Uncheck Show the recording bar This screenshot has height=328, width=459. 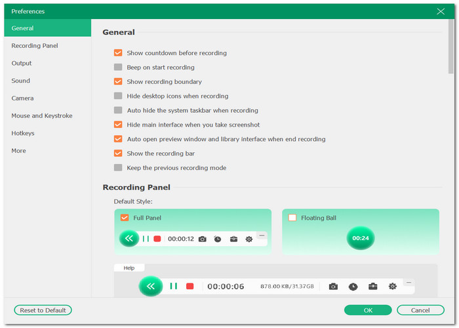pos(118,153)
